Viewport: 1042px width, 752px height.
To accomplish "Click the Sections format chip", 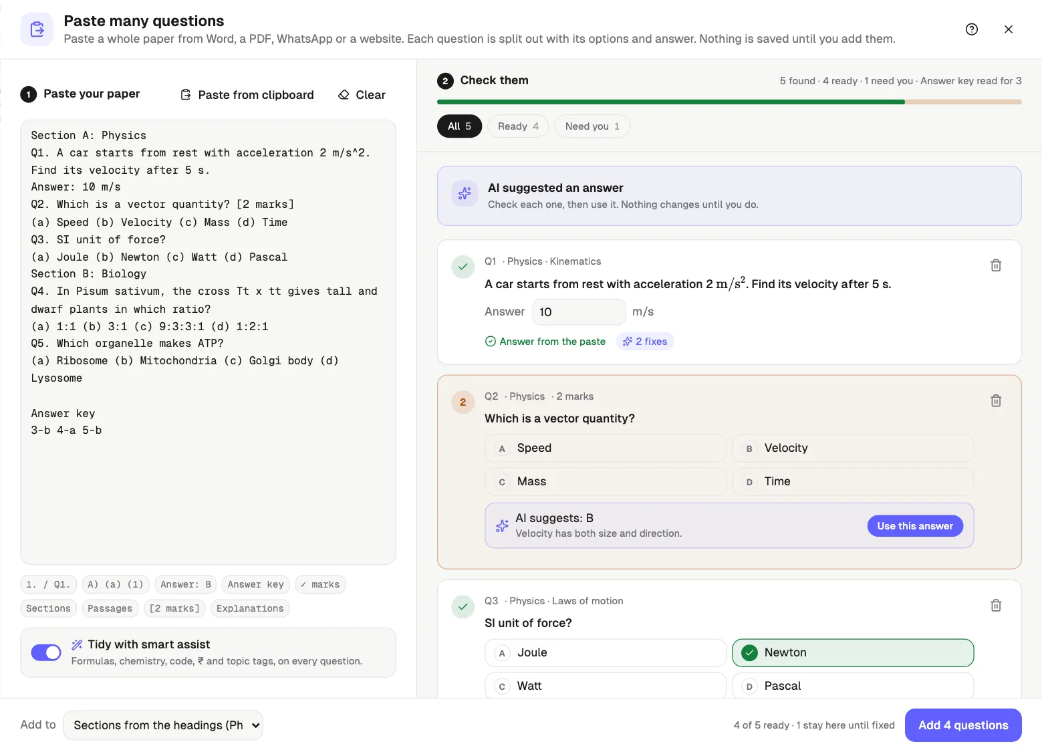I will click(x=48, y=608).
